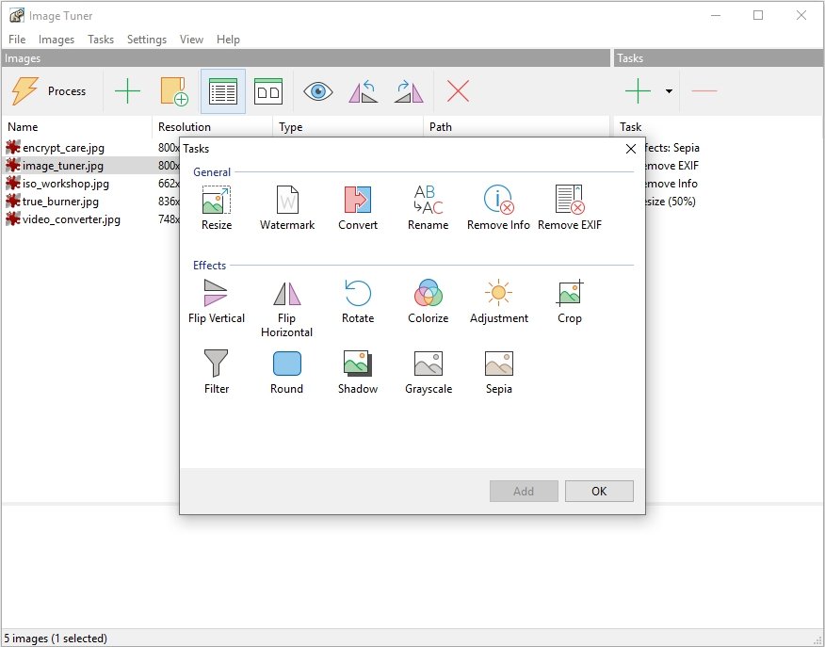The image size is (825, 647).
Task: Select the Sepia effect icon
Action: click(499, 364)
